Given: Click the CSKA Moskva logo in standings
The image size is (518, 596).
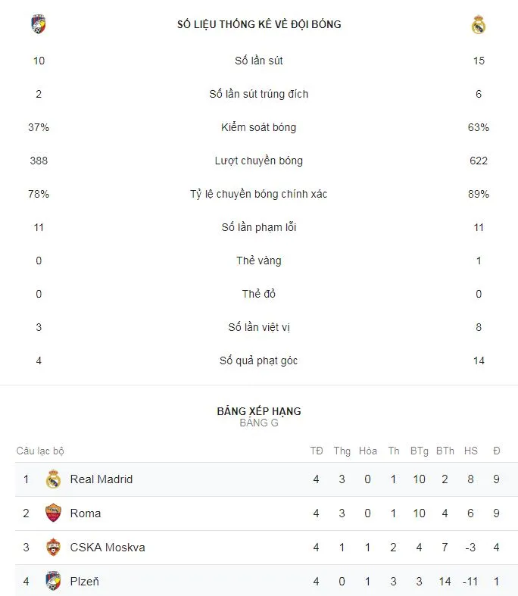Looking at the screenshot, I should click(x=53, y=548).
